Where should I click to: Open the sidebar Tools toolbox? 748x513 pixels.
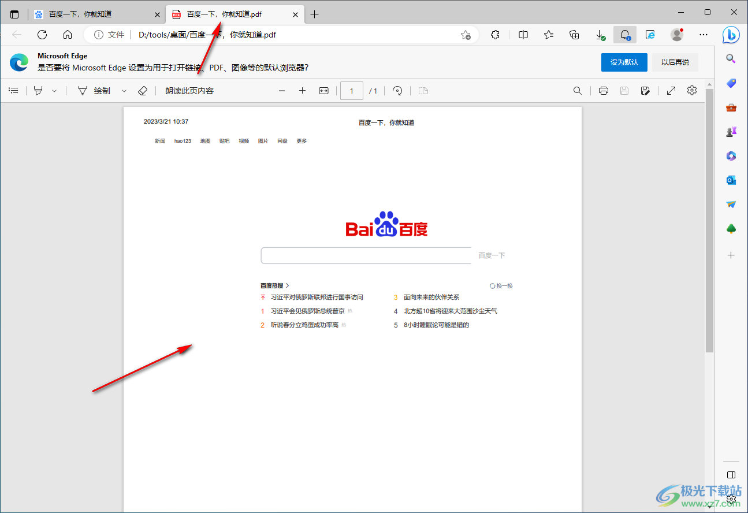tap(731, 107)
